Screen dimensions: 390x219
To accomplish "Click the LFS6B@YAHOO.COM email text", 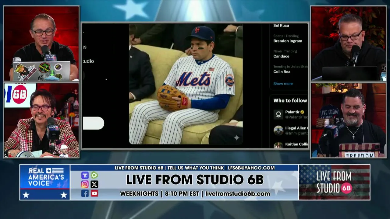I will 251,168.
